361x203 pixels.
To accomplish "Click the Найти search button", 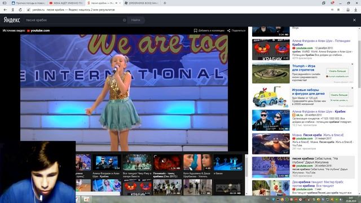I will [x=136, y=20].
